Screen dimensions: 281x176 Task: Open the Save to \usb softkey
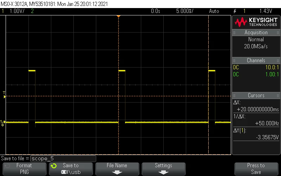71,169
